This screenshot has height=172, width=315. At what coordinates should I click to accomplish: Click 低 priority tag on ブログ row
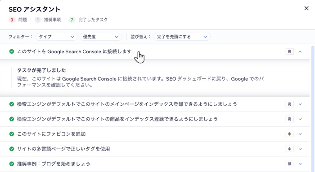pyautogui.click(x=289, y=164)
